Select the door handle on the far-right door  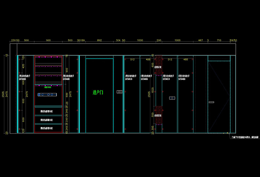point(211,102)
